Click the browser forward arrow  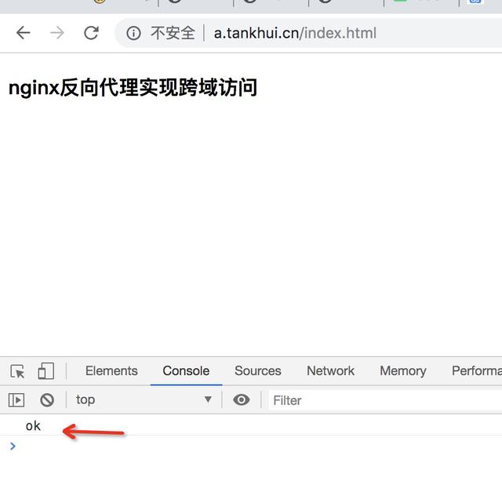coord(57,33)
